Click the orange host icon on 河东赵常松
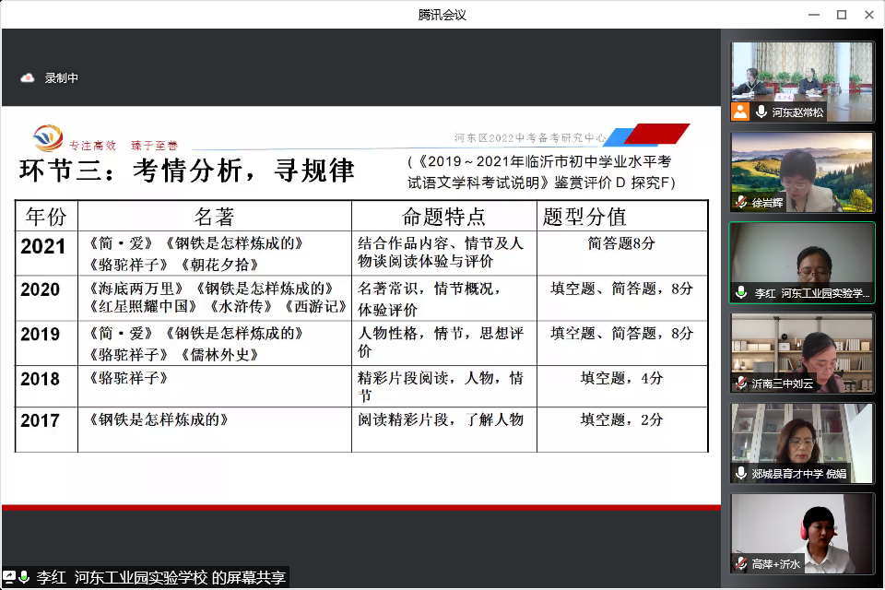 click(x=740, y=112)
